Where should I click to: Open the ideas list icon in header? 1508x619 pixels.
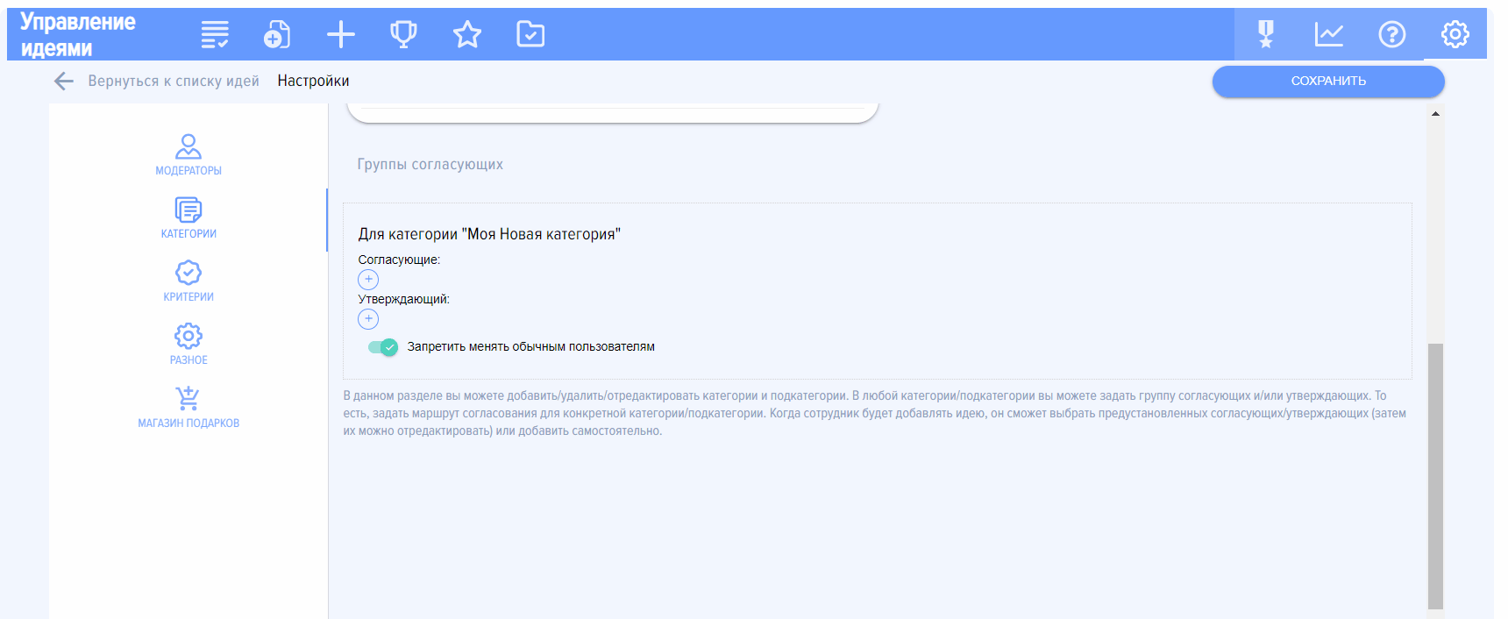pos(215,34)
